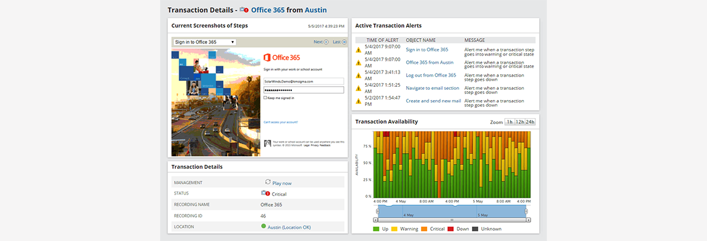Jump to the Last screenshot step
707x241 pixels.
click(x=337, y=42)
